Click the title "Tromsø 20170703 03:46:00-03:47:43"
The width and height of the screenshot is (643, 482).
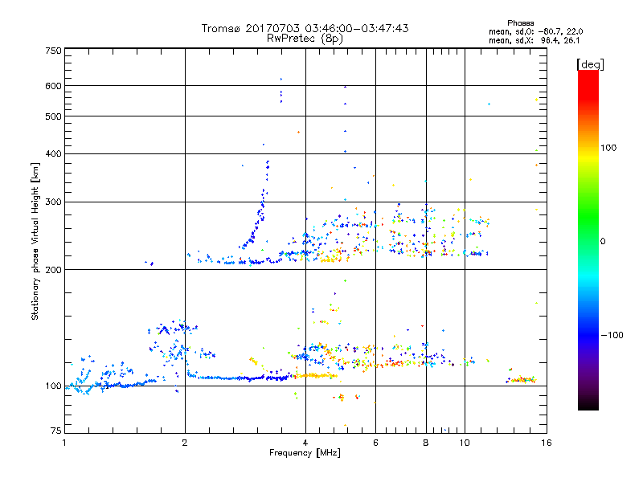[x=305, y=28]
